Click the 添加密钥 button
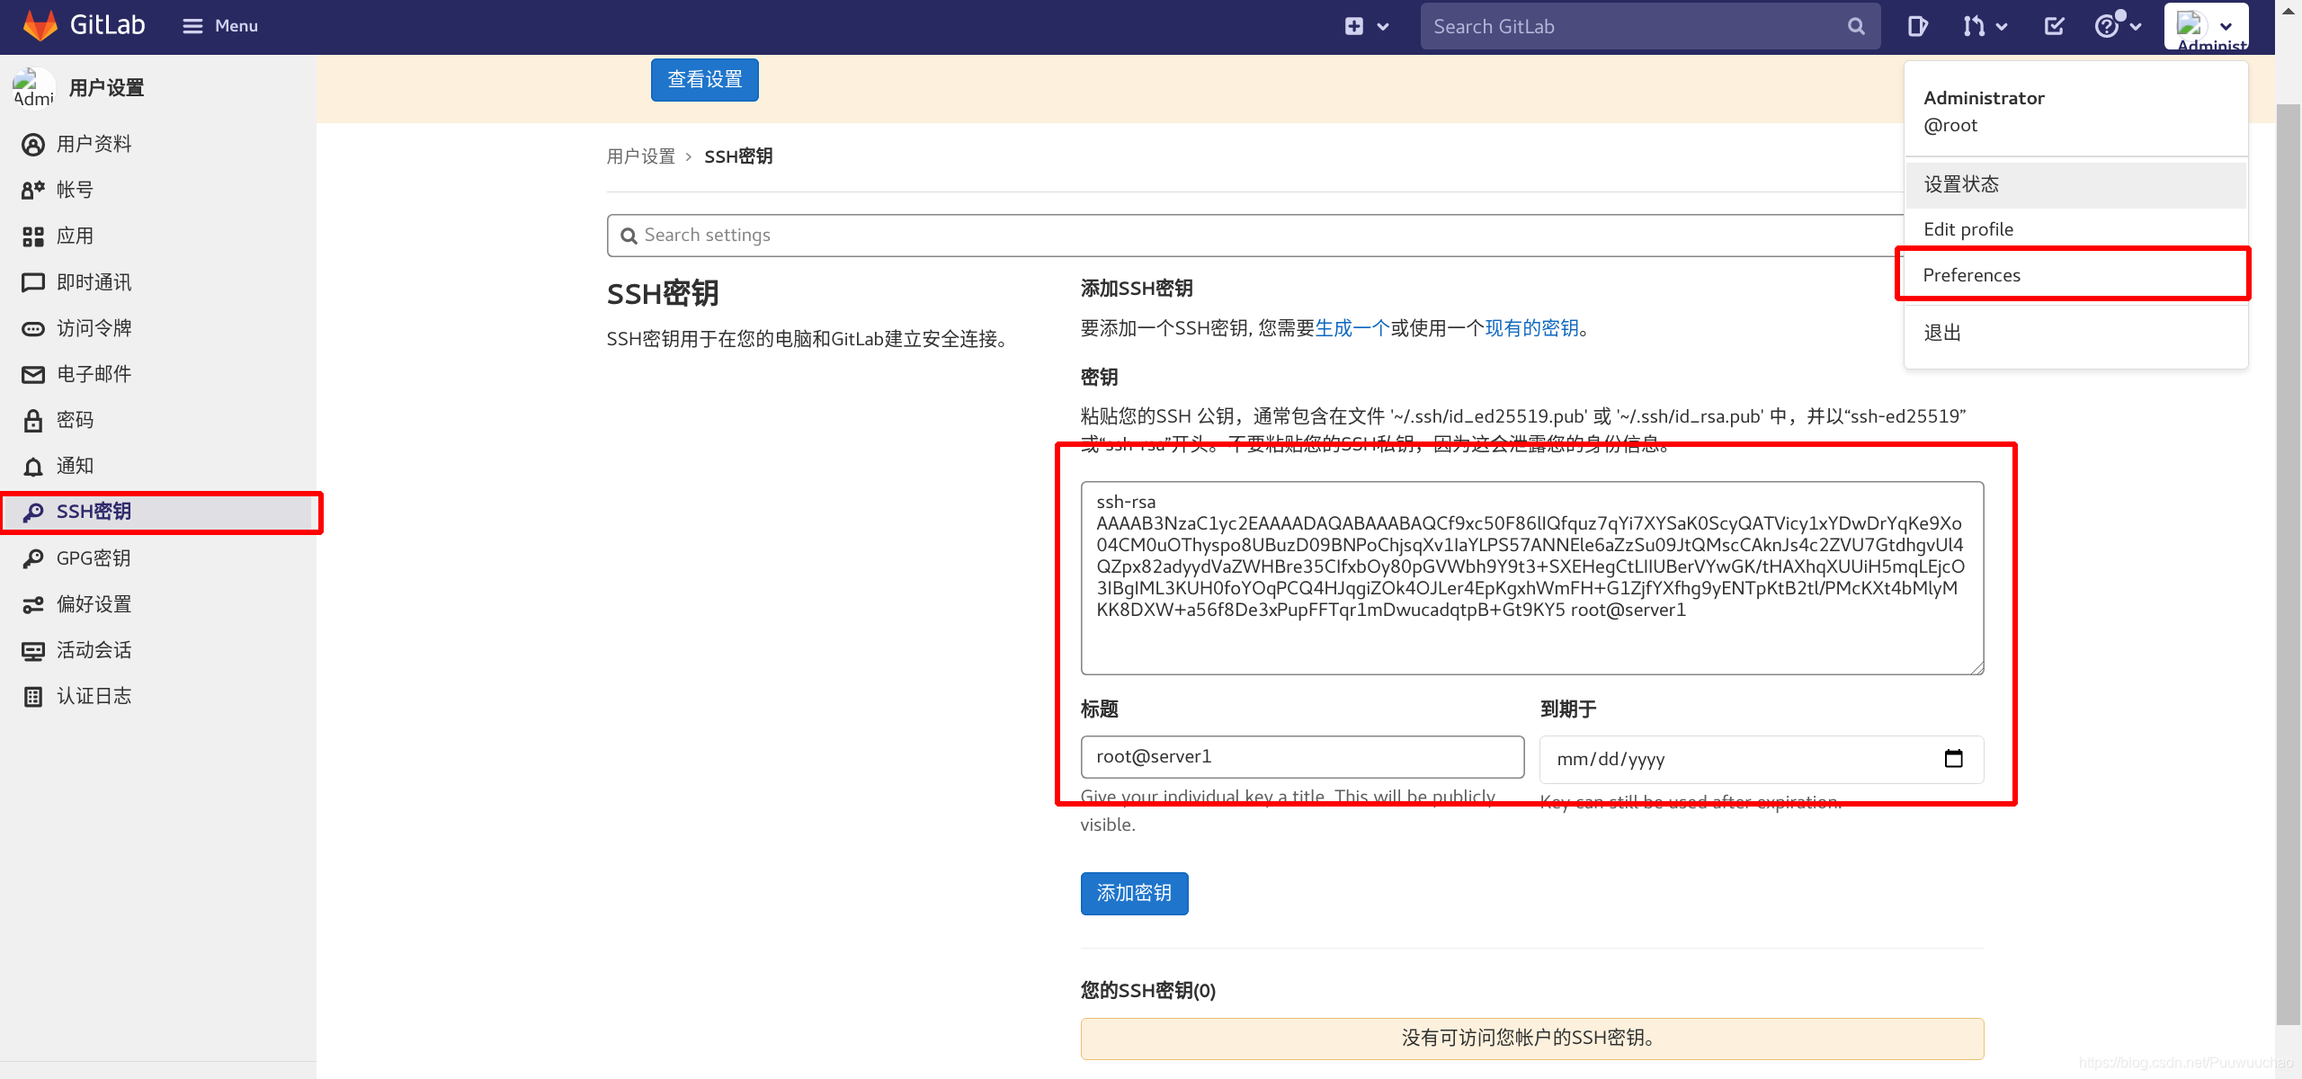Screen dimensions: 2302x1079 (x=1133, y=893)
